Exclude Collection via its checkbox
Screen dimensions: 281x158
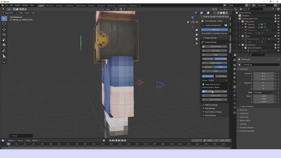click(x=275, y=16)
